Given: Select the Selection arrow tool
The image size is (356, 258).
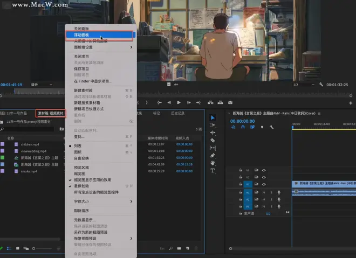Looking at the screenshot, I should pyautogui.click(x=213, y=117).
